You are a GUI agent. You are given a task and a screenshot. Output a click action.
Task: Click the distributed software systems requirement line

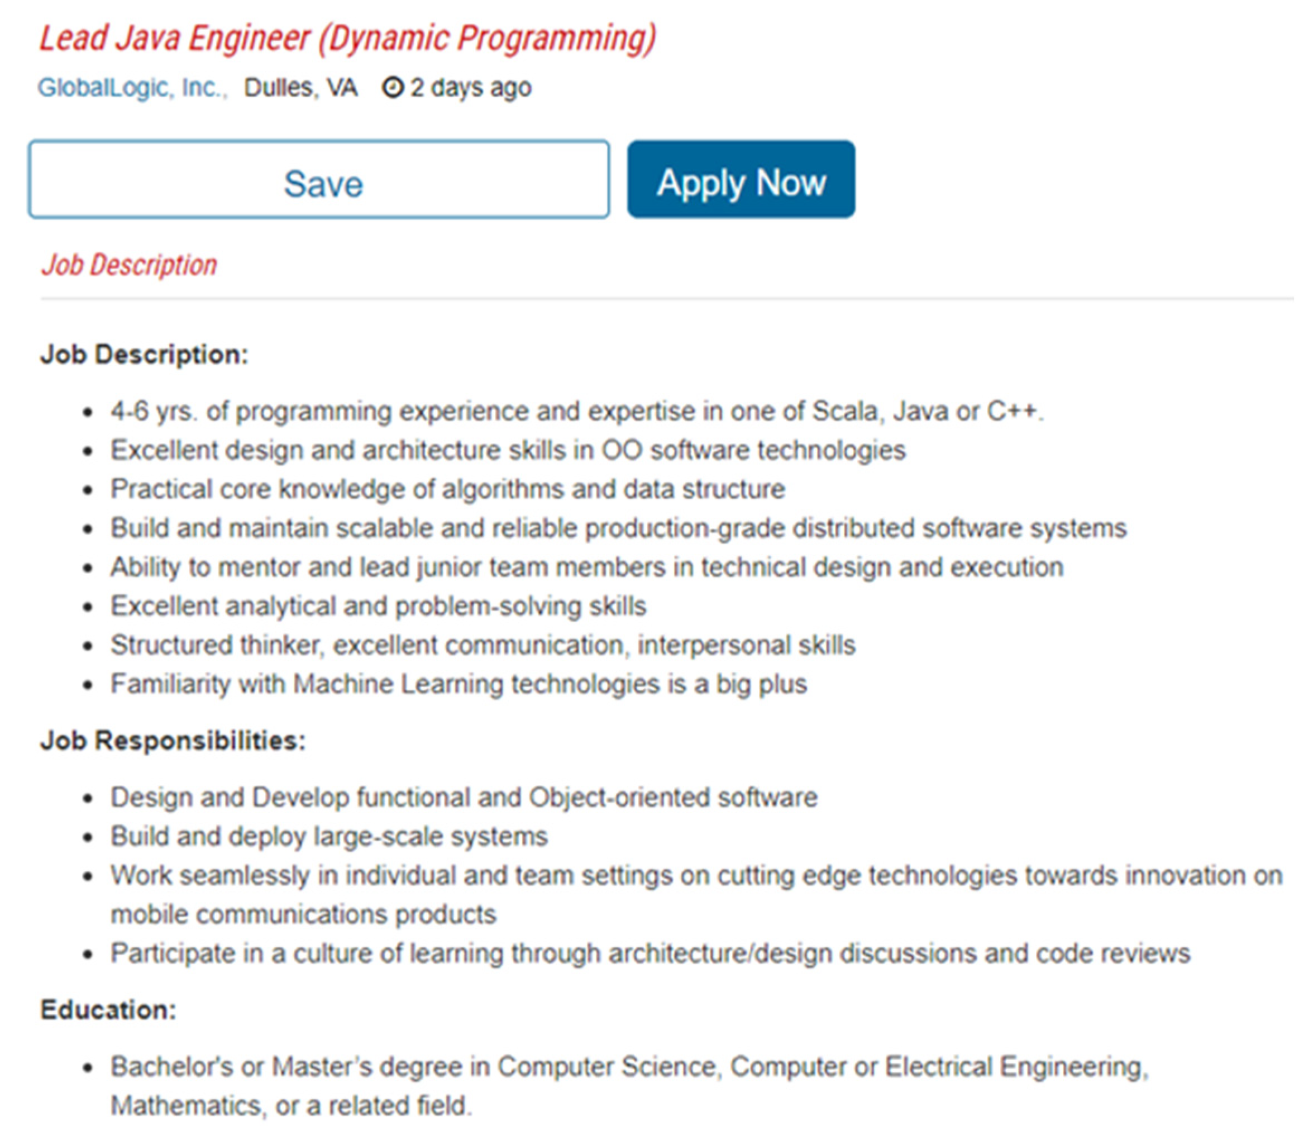click(618, 528)
